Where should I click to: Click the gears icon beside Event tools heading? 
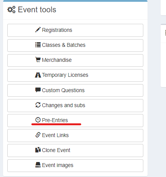(x=12, y=10)
